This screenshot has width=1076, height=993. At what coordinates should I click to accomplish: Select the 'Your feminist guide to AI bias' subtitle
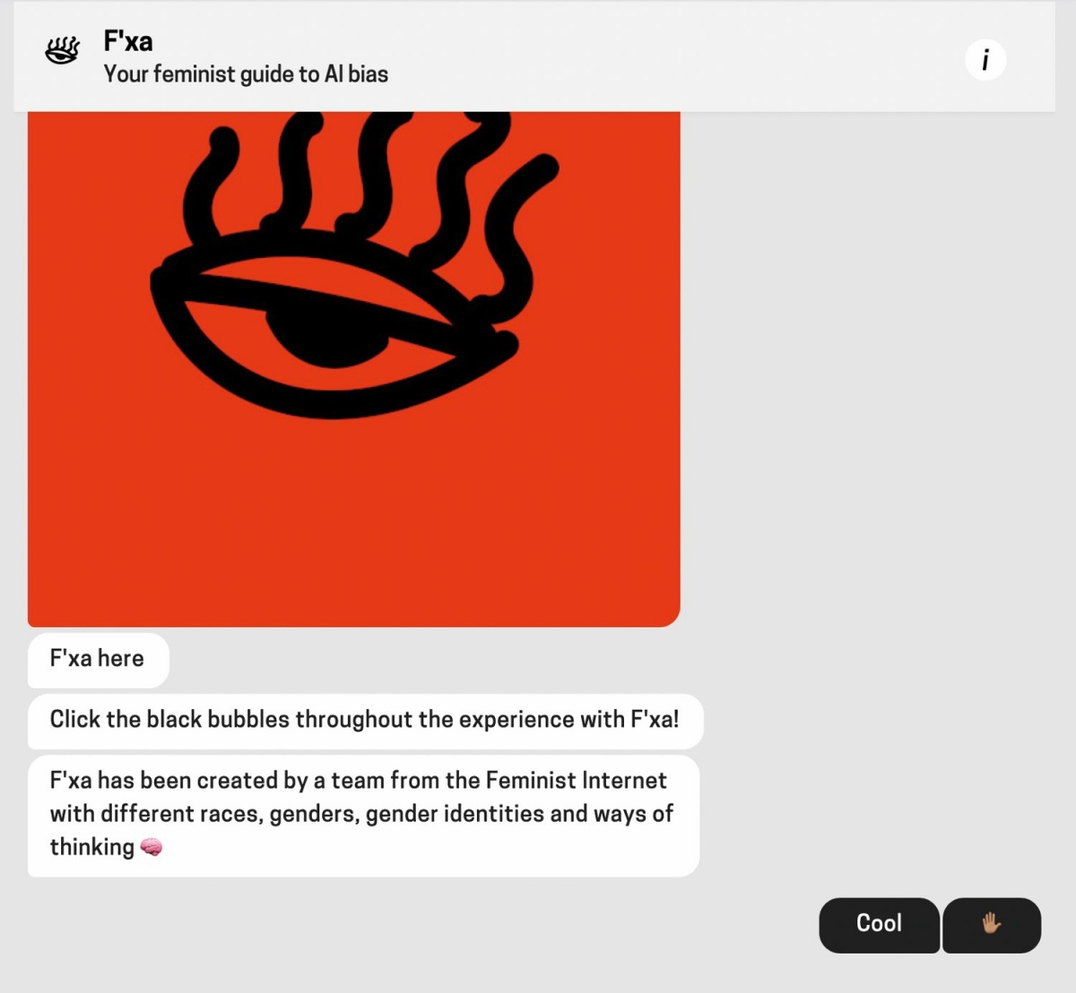(x=246, y=74)
